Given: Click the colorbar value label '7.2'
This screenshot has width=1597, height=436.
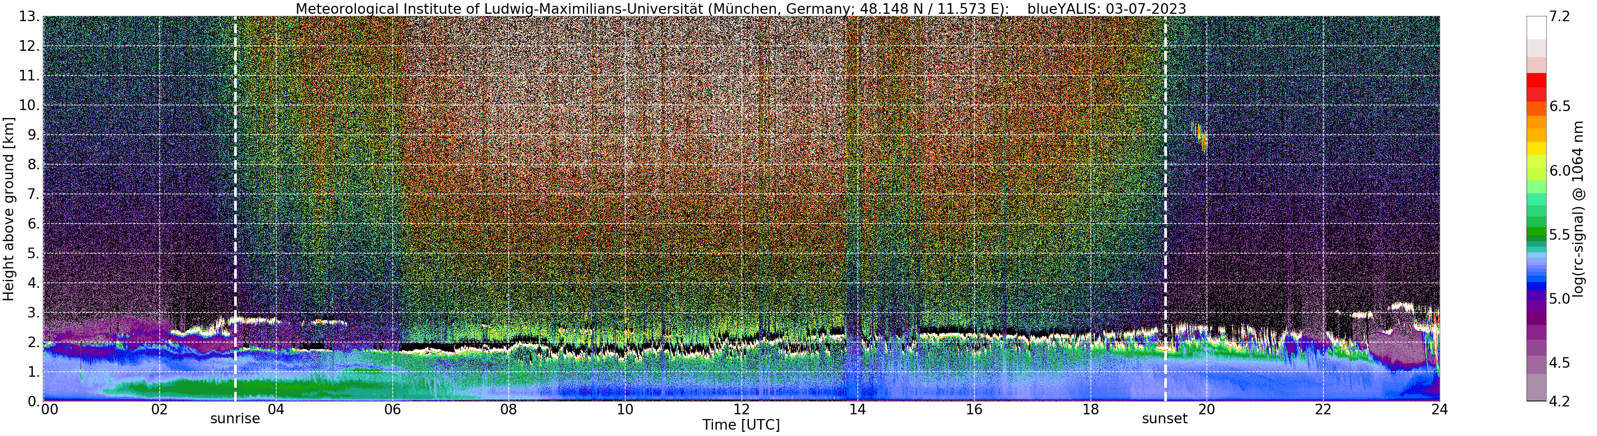Looking at the screenshot, I should pyautogui.click(x=1559, y=17).
